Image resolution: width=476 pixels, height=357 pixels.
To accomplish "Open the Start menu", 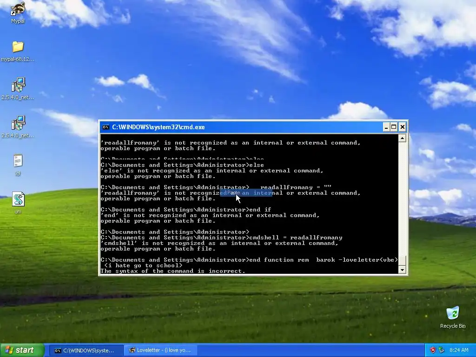I will click(22, 350).
